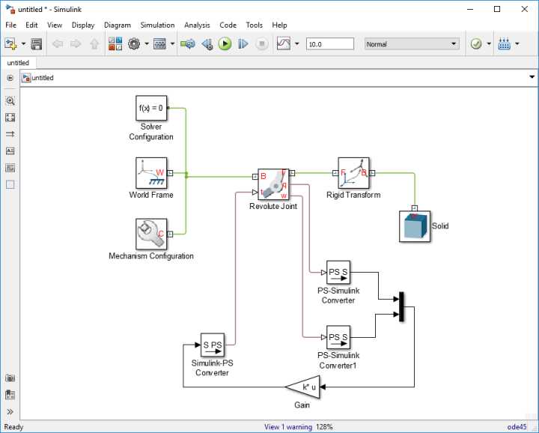This screenshot has width=539, height=433.
Task: Open the Code menu
Action: tap(228, 25)
